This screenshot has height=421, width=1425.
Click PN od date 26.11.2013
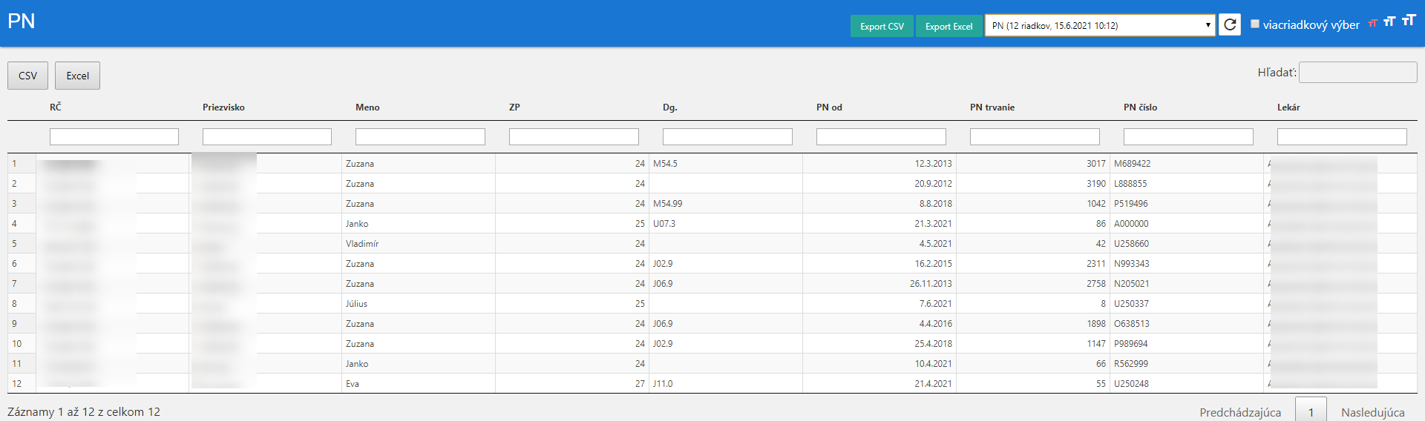tap(931, 284)
